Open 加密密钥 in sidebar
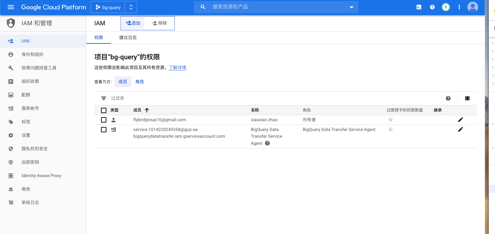The width and height of the screenshot is (495, 234). 43,162
